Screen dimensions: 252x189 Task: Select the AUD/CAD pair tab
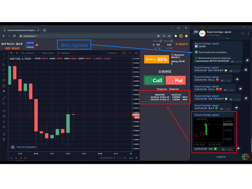[30, 43]
